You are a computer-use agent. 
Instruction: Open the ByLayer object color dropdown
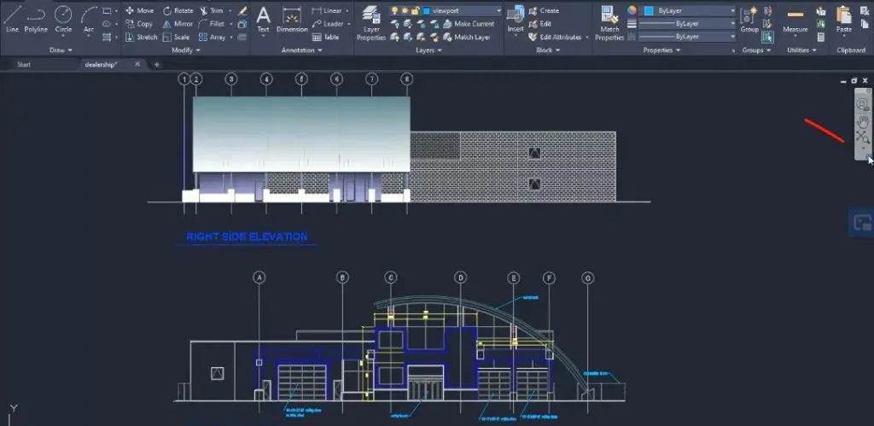click(689, 10)
